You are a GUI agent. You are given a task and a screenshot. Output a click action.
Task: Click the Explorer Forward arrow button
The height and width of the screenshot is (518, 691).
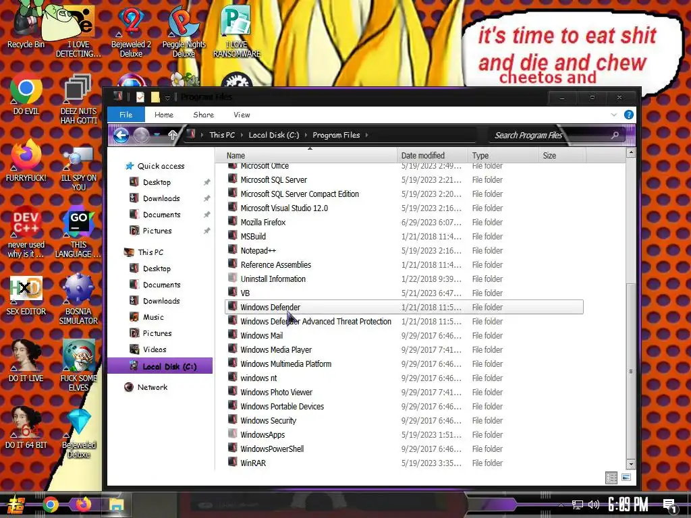[x=142, y=135]
